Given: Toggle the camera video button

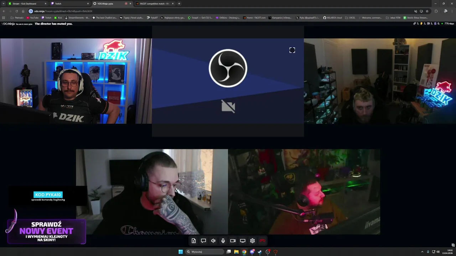Looking at the screenshot, I should 233,241.
